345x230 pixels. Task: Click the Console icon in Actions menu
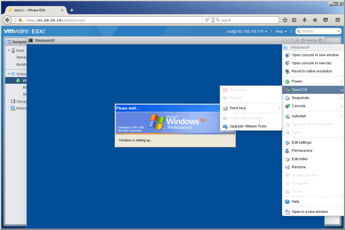pyautogui.click(x=287, y=106)
